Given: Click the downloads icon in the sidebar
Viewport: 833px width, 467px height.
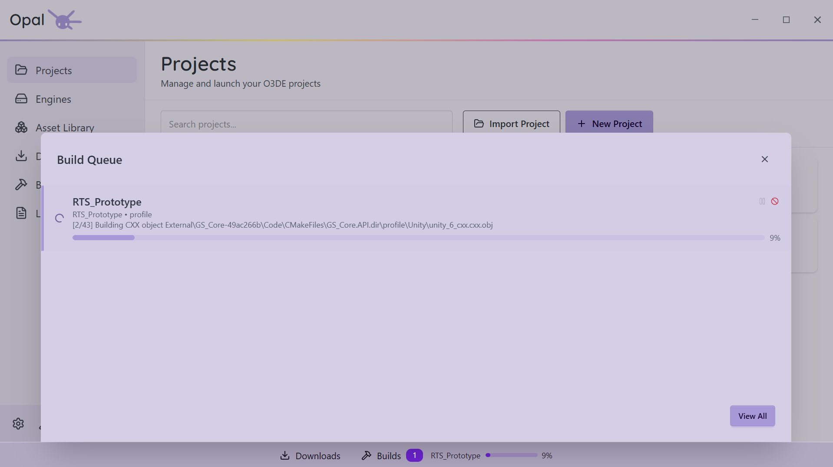Looking at the screenshot, I should [x=21, y=156].
